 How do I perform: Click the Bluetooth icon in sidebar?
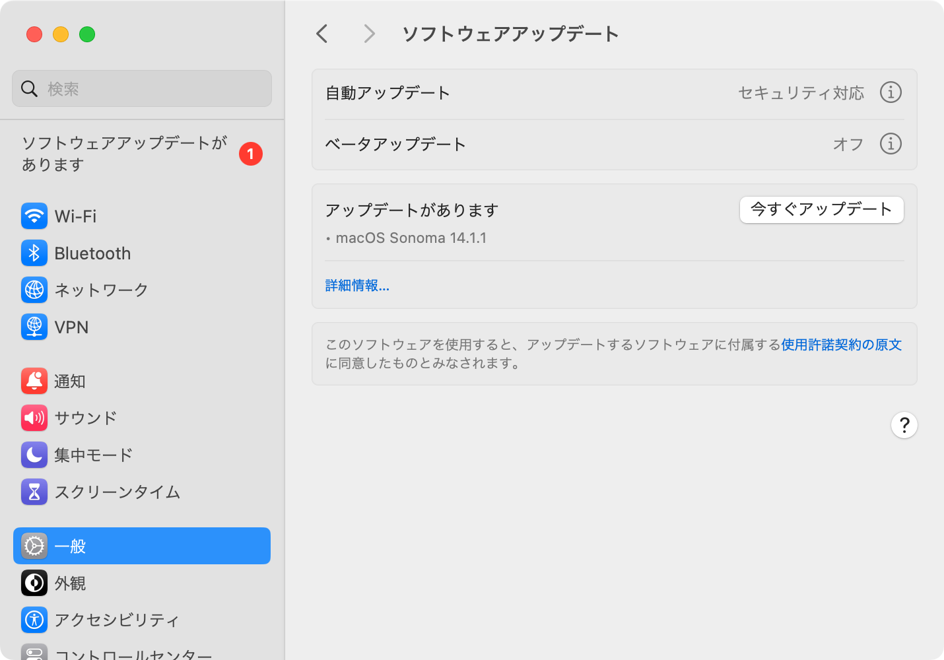click(x=34, y=253)
